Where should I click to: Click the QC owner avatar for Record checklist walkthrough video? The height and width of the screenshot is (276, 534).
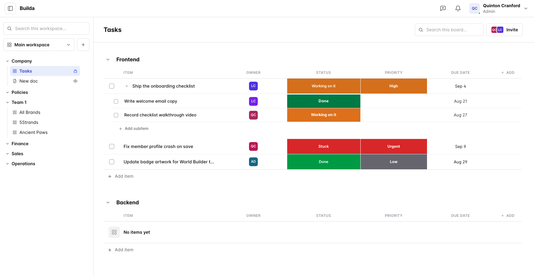pyautogui.click(x=253, y=115)
